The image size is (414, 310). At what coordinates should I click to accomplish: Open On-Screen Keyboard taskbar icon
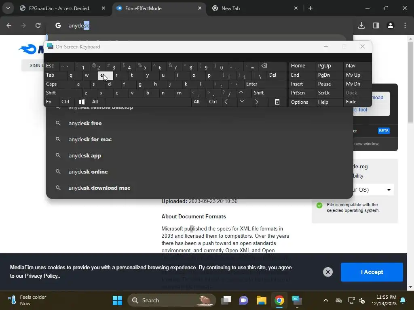(x=297, y=300)
